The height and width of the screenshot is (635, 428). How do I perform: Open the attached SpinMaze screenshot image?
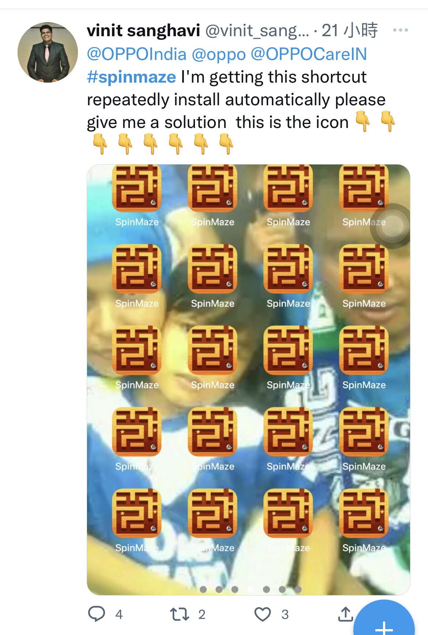(248, 379)
